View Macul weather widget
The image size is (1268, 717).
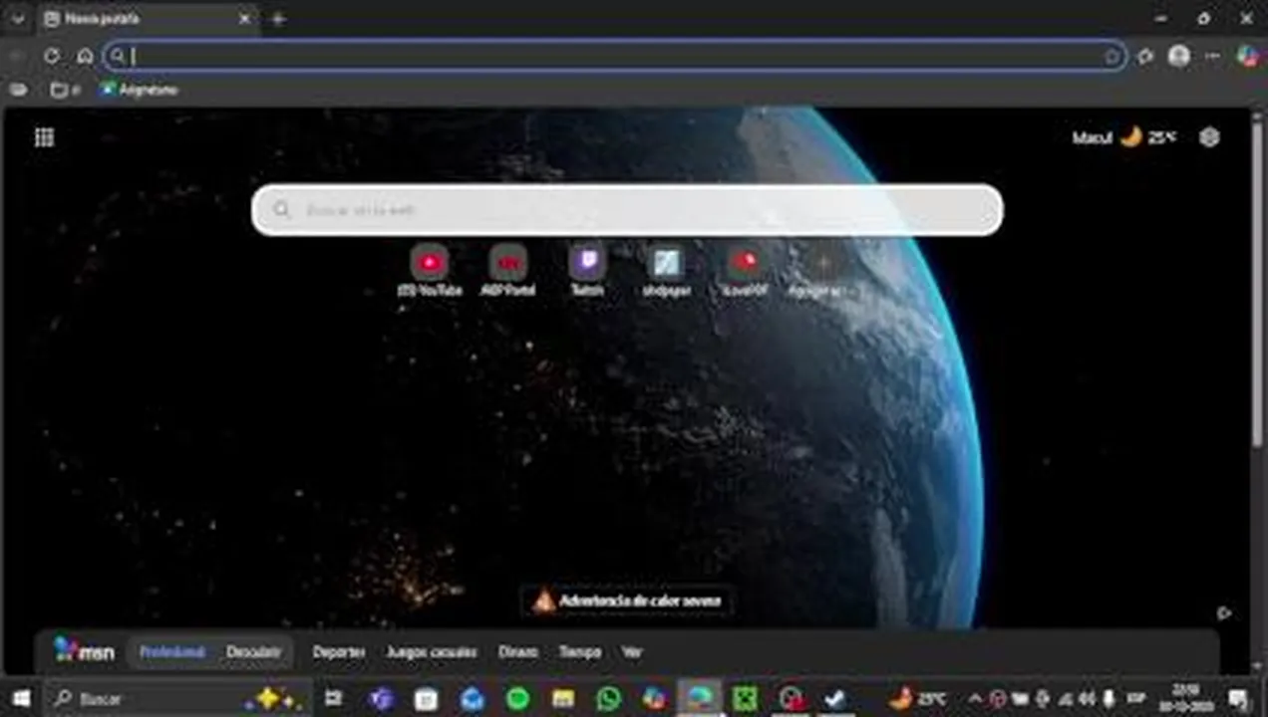tap(1123, 137)
